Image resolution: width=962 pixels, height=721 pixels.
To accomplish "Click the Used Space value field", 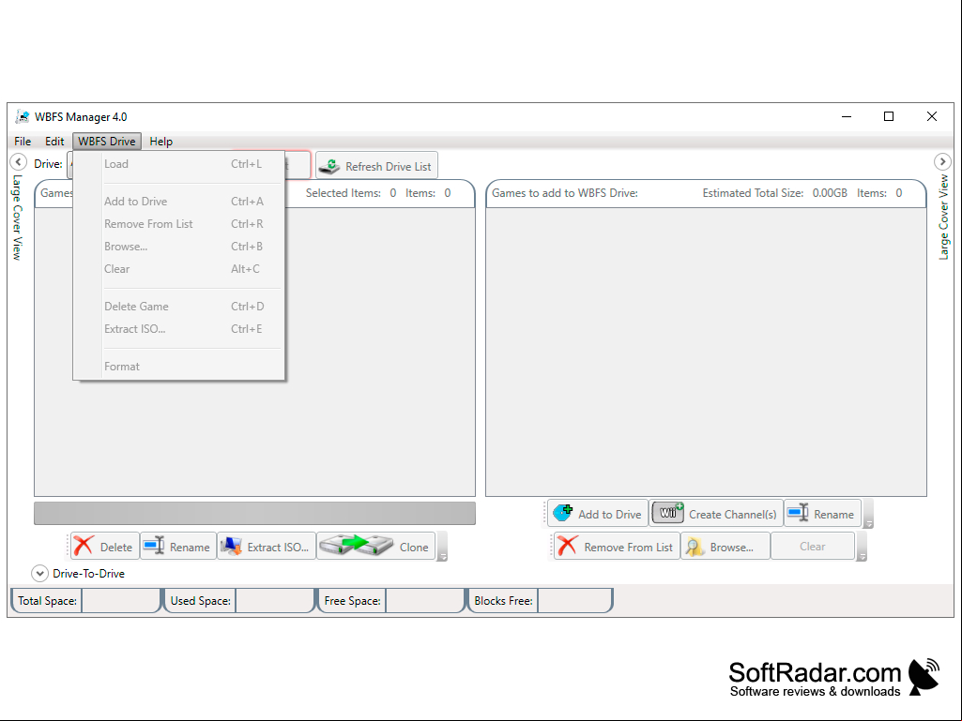I will 274,600.
